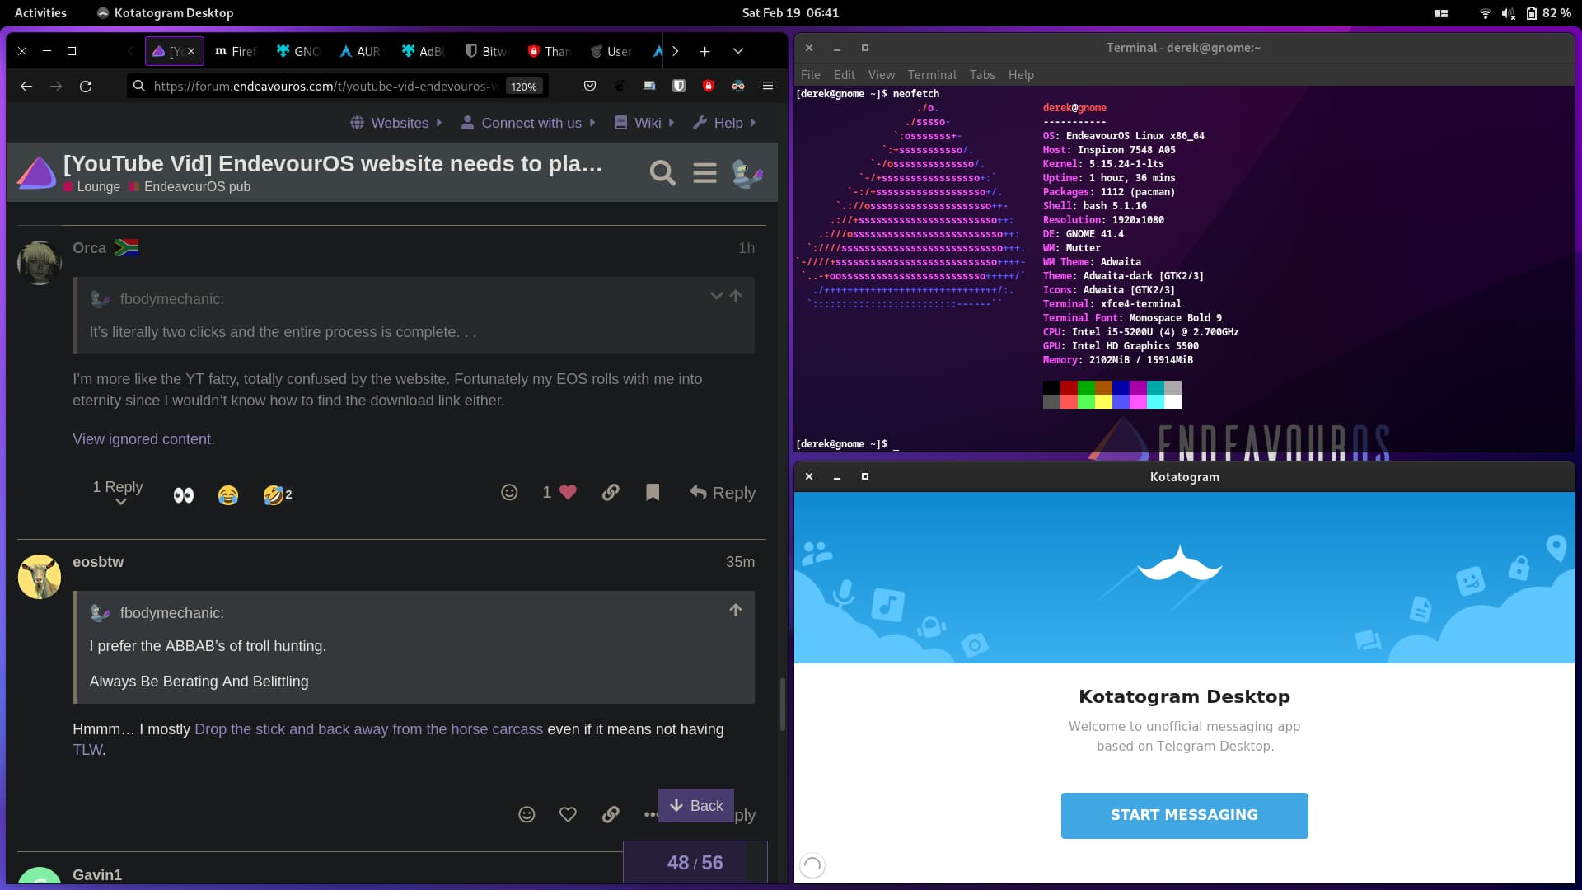Open the Websites dropdown in the forum header

point(396,122)
